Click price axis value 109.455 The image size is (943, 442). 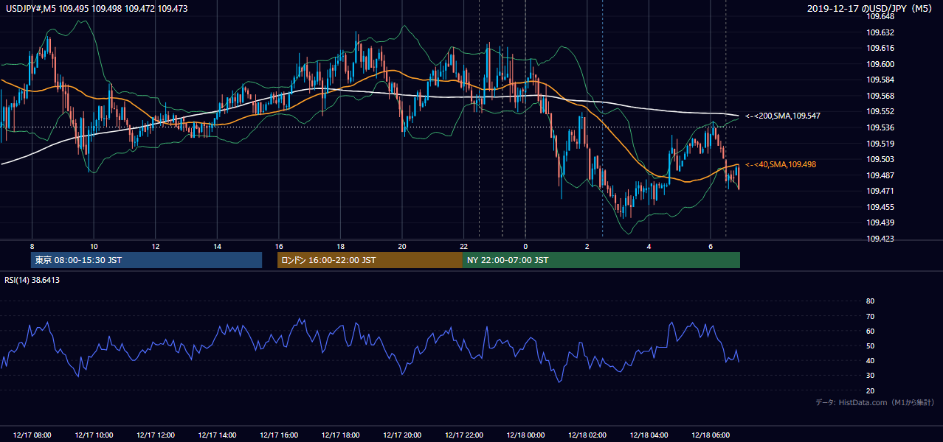tap(880, 207)
